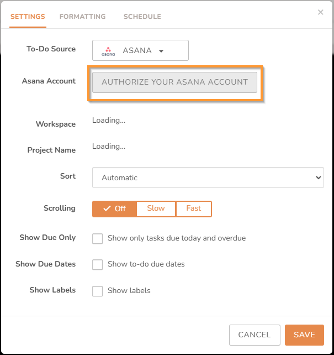Click the 'Show Due Dates' label
Viewport: 334px width, 355px height.
pos(46,264)
